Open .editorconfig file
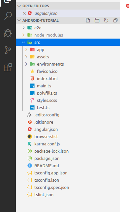The image size is (129, 212). pyautogui.click(x=47, y=115)
